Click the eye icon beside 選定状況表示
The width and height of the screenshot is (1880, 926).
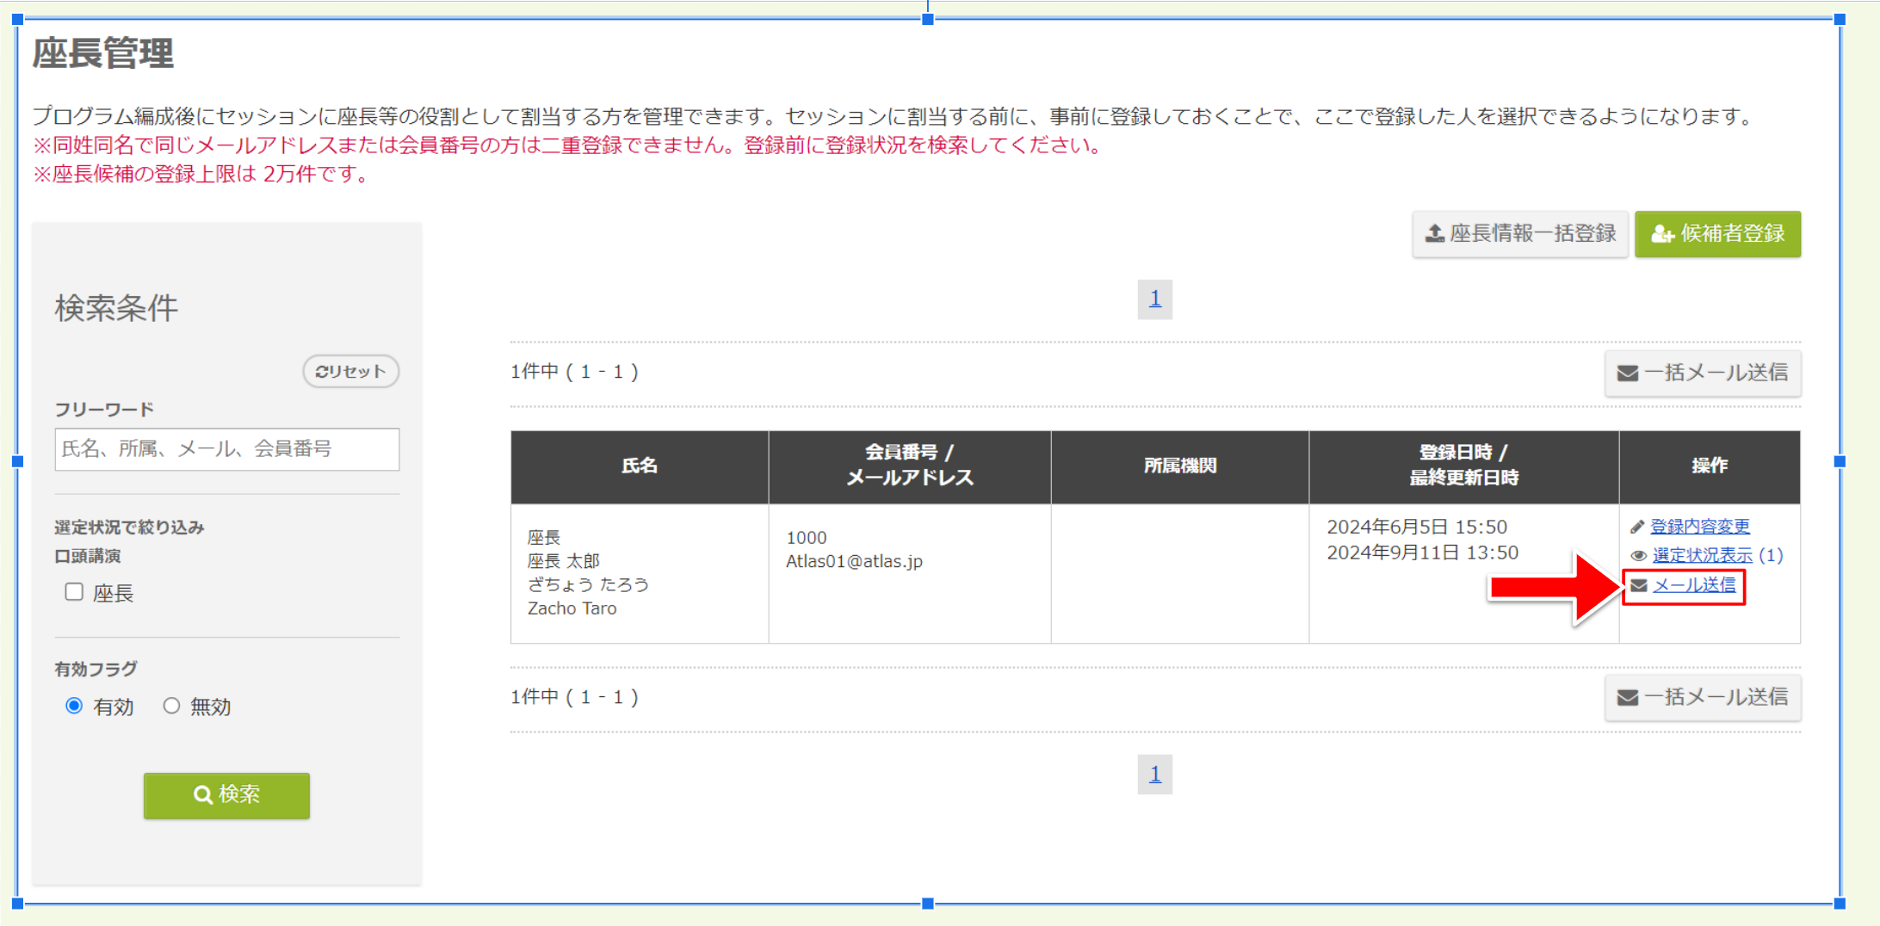coord(1638,555)
